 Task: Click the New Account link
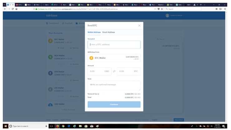tap(68, 109)
